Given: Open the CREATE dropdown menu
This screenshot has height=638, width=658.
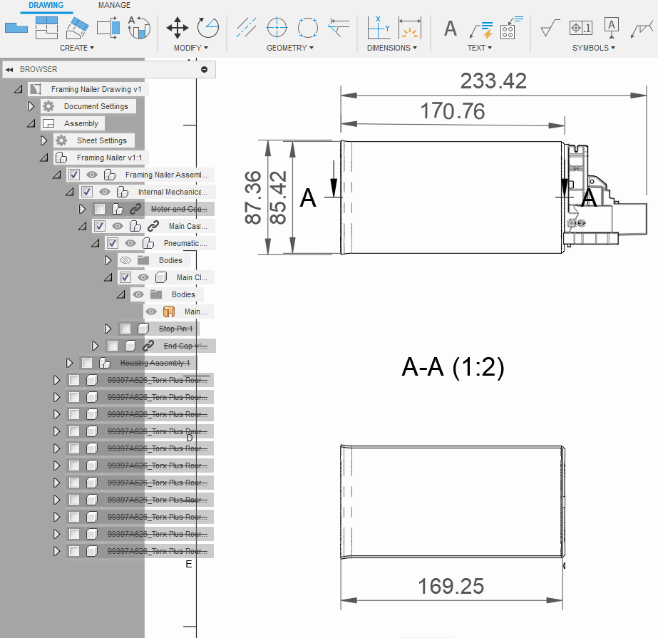Looking at the screenshot, I should (x=77, y=48).
